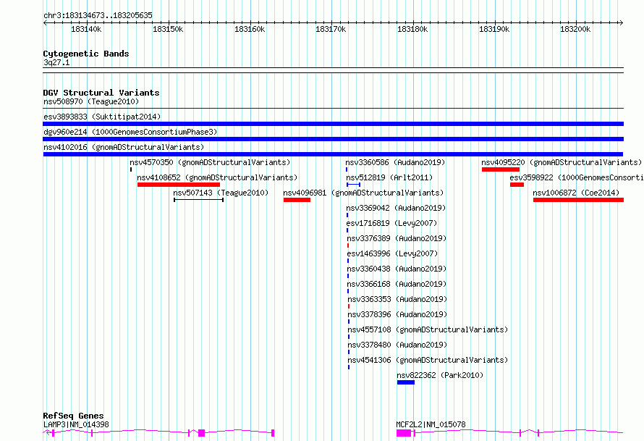Screen dimensions: 644x441
Task: Click nsv3366168 (Audano2019) variant label
Action: tap(397, 284)
